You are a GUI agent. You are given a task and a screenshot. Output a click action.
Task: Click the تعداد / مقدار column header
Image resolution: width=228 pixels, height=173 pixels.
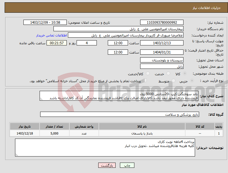point(54,126)
